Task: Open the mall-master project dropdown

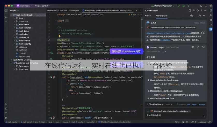Action: coord(24,6)
